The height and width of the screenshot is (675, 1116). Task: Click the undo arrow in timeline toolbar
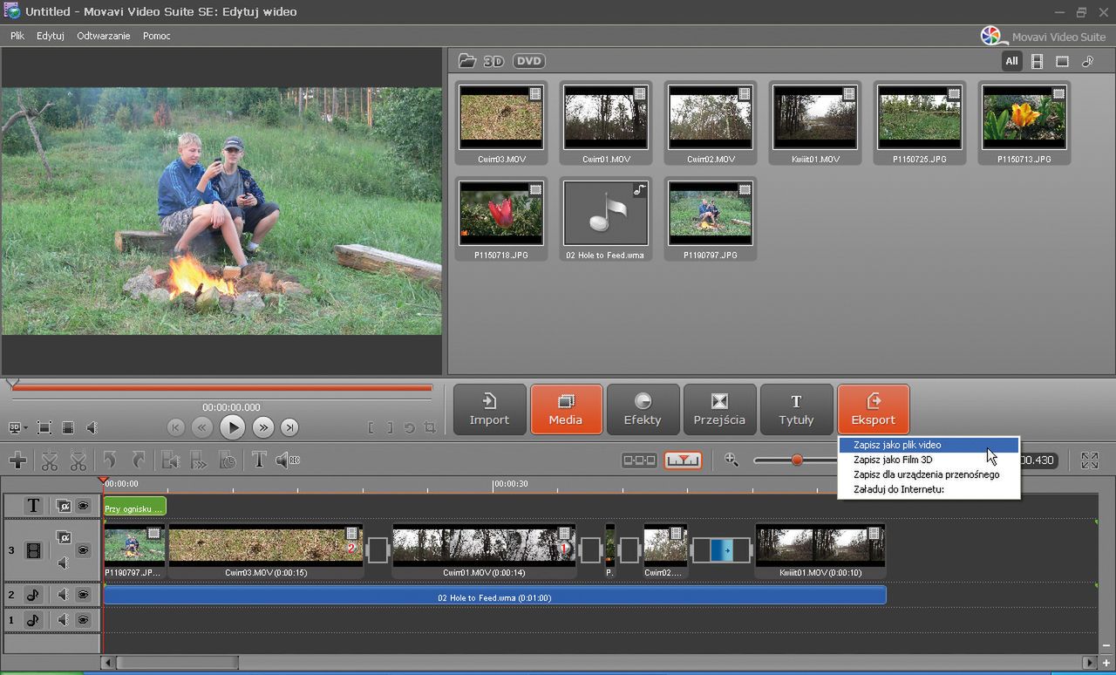111,460
